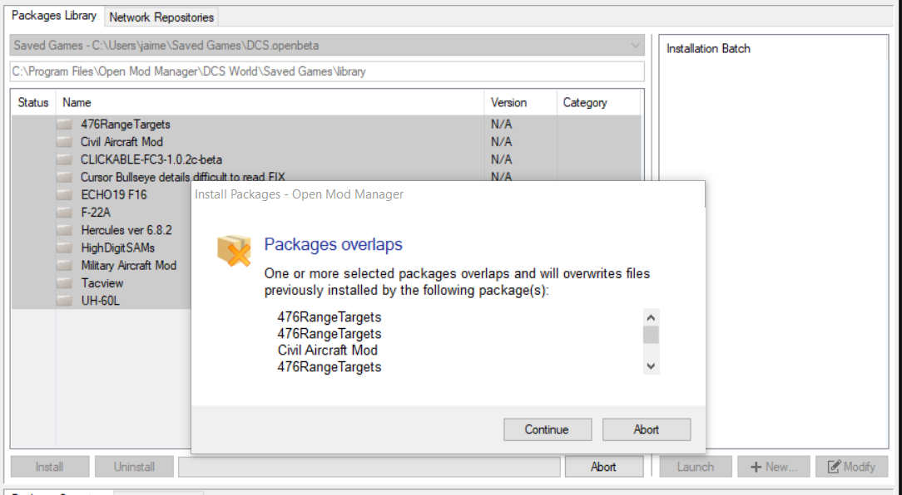Screen dimensions: 902x495
Task: Switch to the Packages Library tab
Action: [54, 16]
